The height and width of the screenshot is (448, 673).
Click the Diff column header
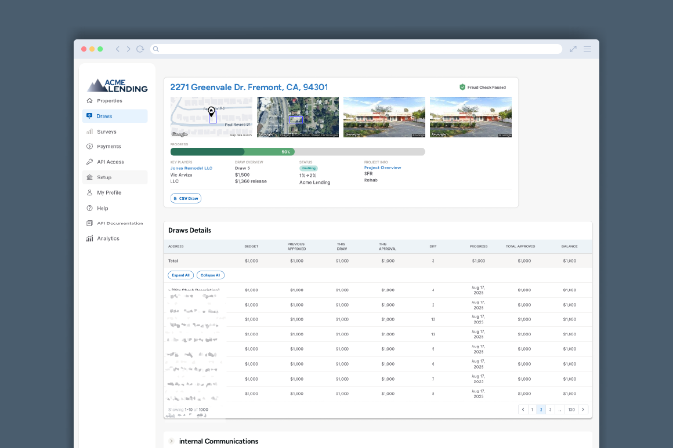(433, 246)
